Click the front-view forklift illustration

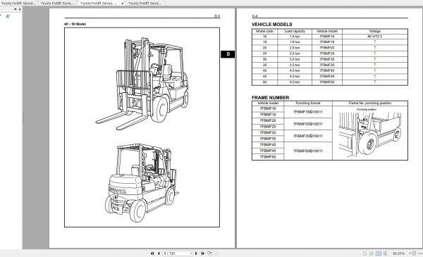pos(142,84)
